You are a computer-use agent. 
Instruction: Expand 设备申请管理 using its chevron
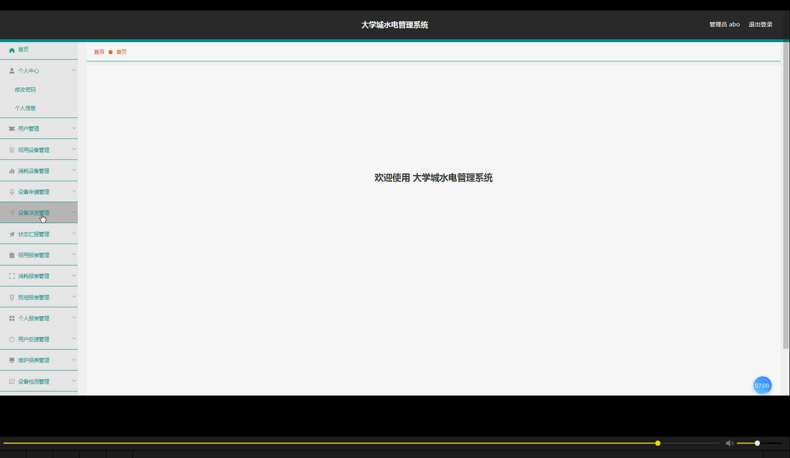74,192
